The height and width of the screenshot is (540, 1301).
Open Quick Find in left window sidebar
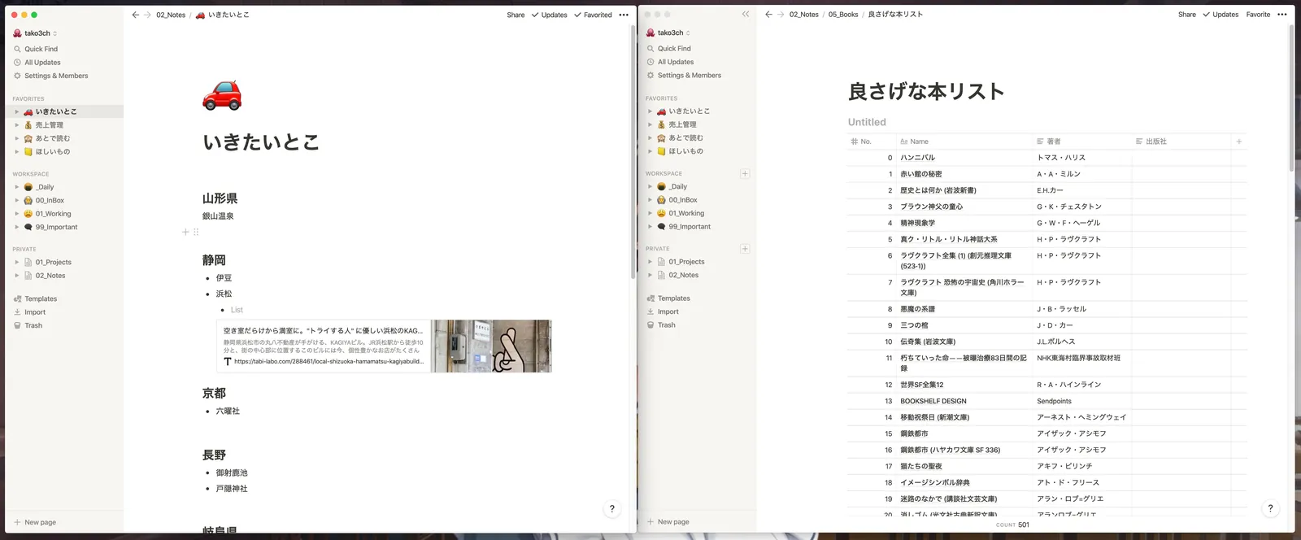coord(41,49)
